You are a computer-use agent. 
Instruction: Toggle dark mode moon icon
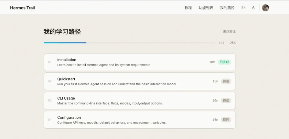click(x=254, y=8)
